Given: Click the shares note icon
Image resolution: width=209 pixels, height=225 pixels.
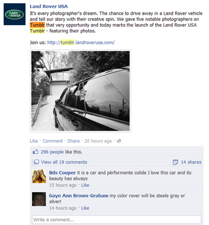Looking at the screenshot, I should tap(176, 162).
